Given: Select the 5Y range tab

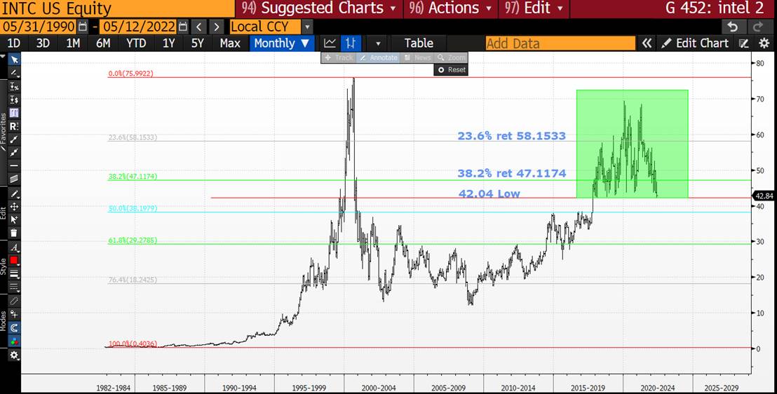Looking at the screenshot, I should [x=198, y=43].
